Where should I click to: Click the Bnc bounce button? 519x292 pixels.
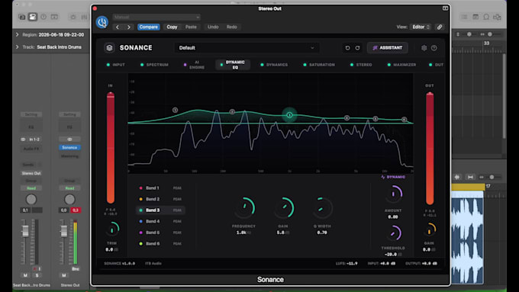(x=76, y=269)
